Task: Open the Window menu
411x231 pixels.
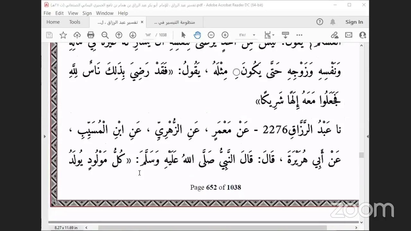Action: coord(105,13)
